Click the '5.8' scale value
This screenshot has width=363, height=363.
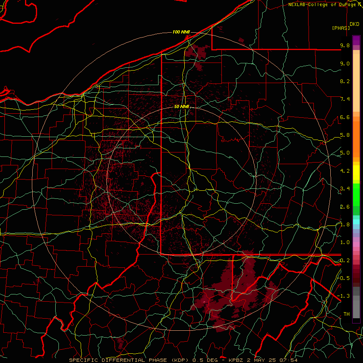tap(345, 135)
